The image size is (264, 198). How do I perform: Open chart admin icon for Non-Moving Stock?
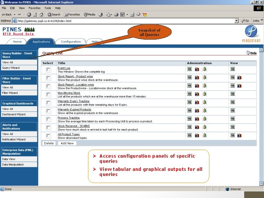pos(197,94)
